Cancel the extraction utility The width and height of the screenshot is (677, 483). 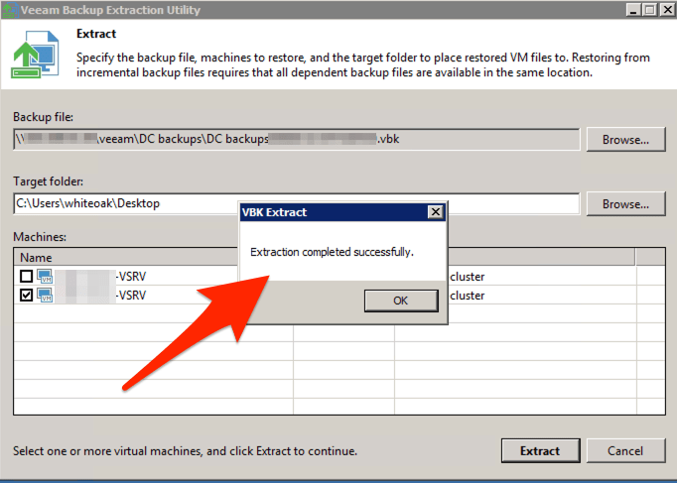(x=625, y=450)
